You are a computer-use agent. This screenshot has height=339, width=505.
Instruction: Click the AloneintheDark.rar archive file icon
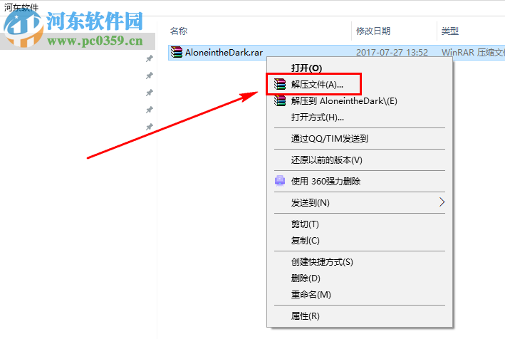point(177,52)
